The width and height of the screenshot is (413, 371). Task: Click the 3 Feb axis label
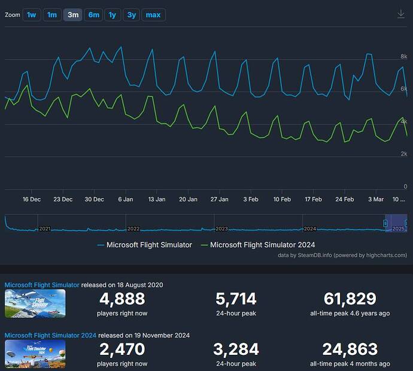251,199
